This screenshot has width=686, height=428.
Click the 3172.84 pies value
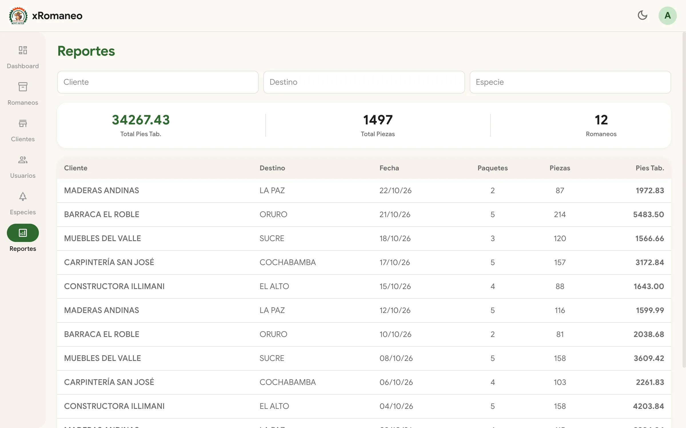(x=650, y=263)
